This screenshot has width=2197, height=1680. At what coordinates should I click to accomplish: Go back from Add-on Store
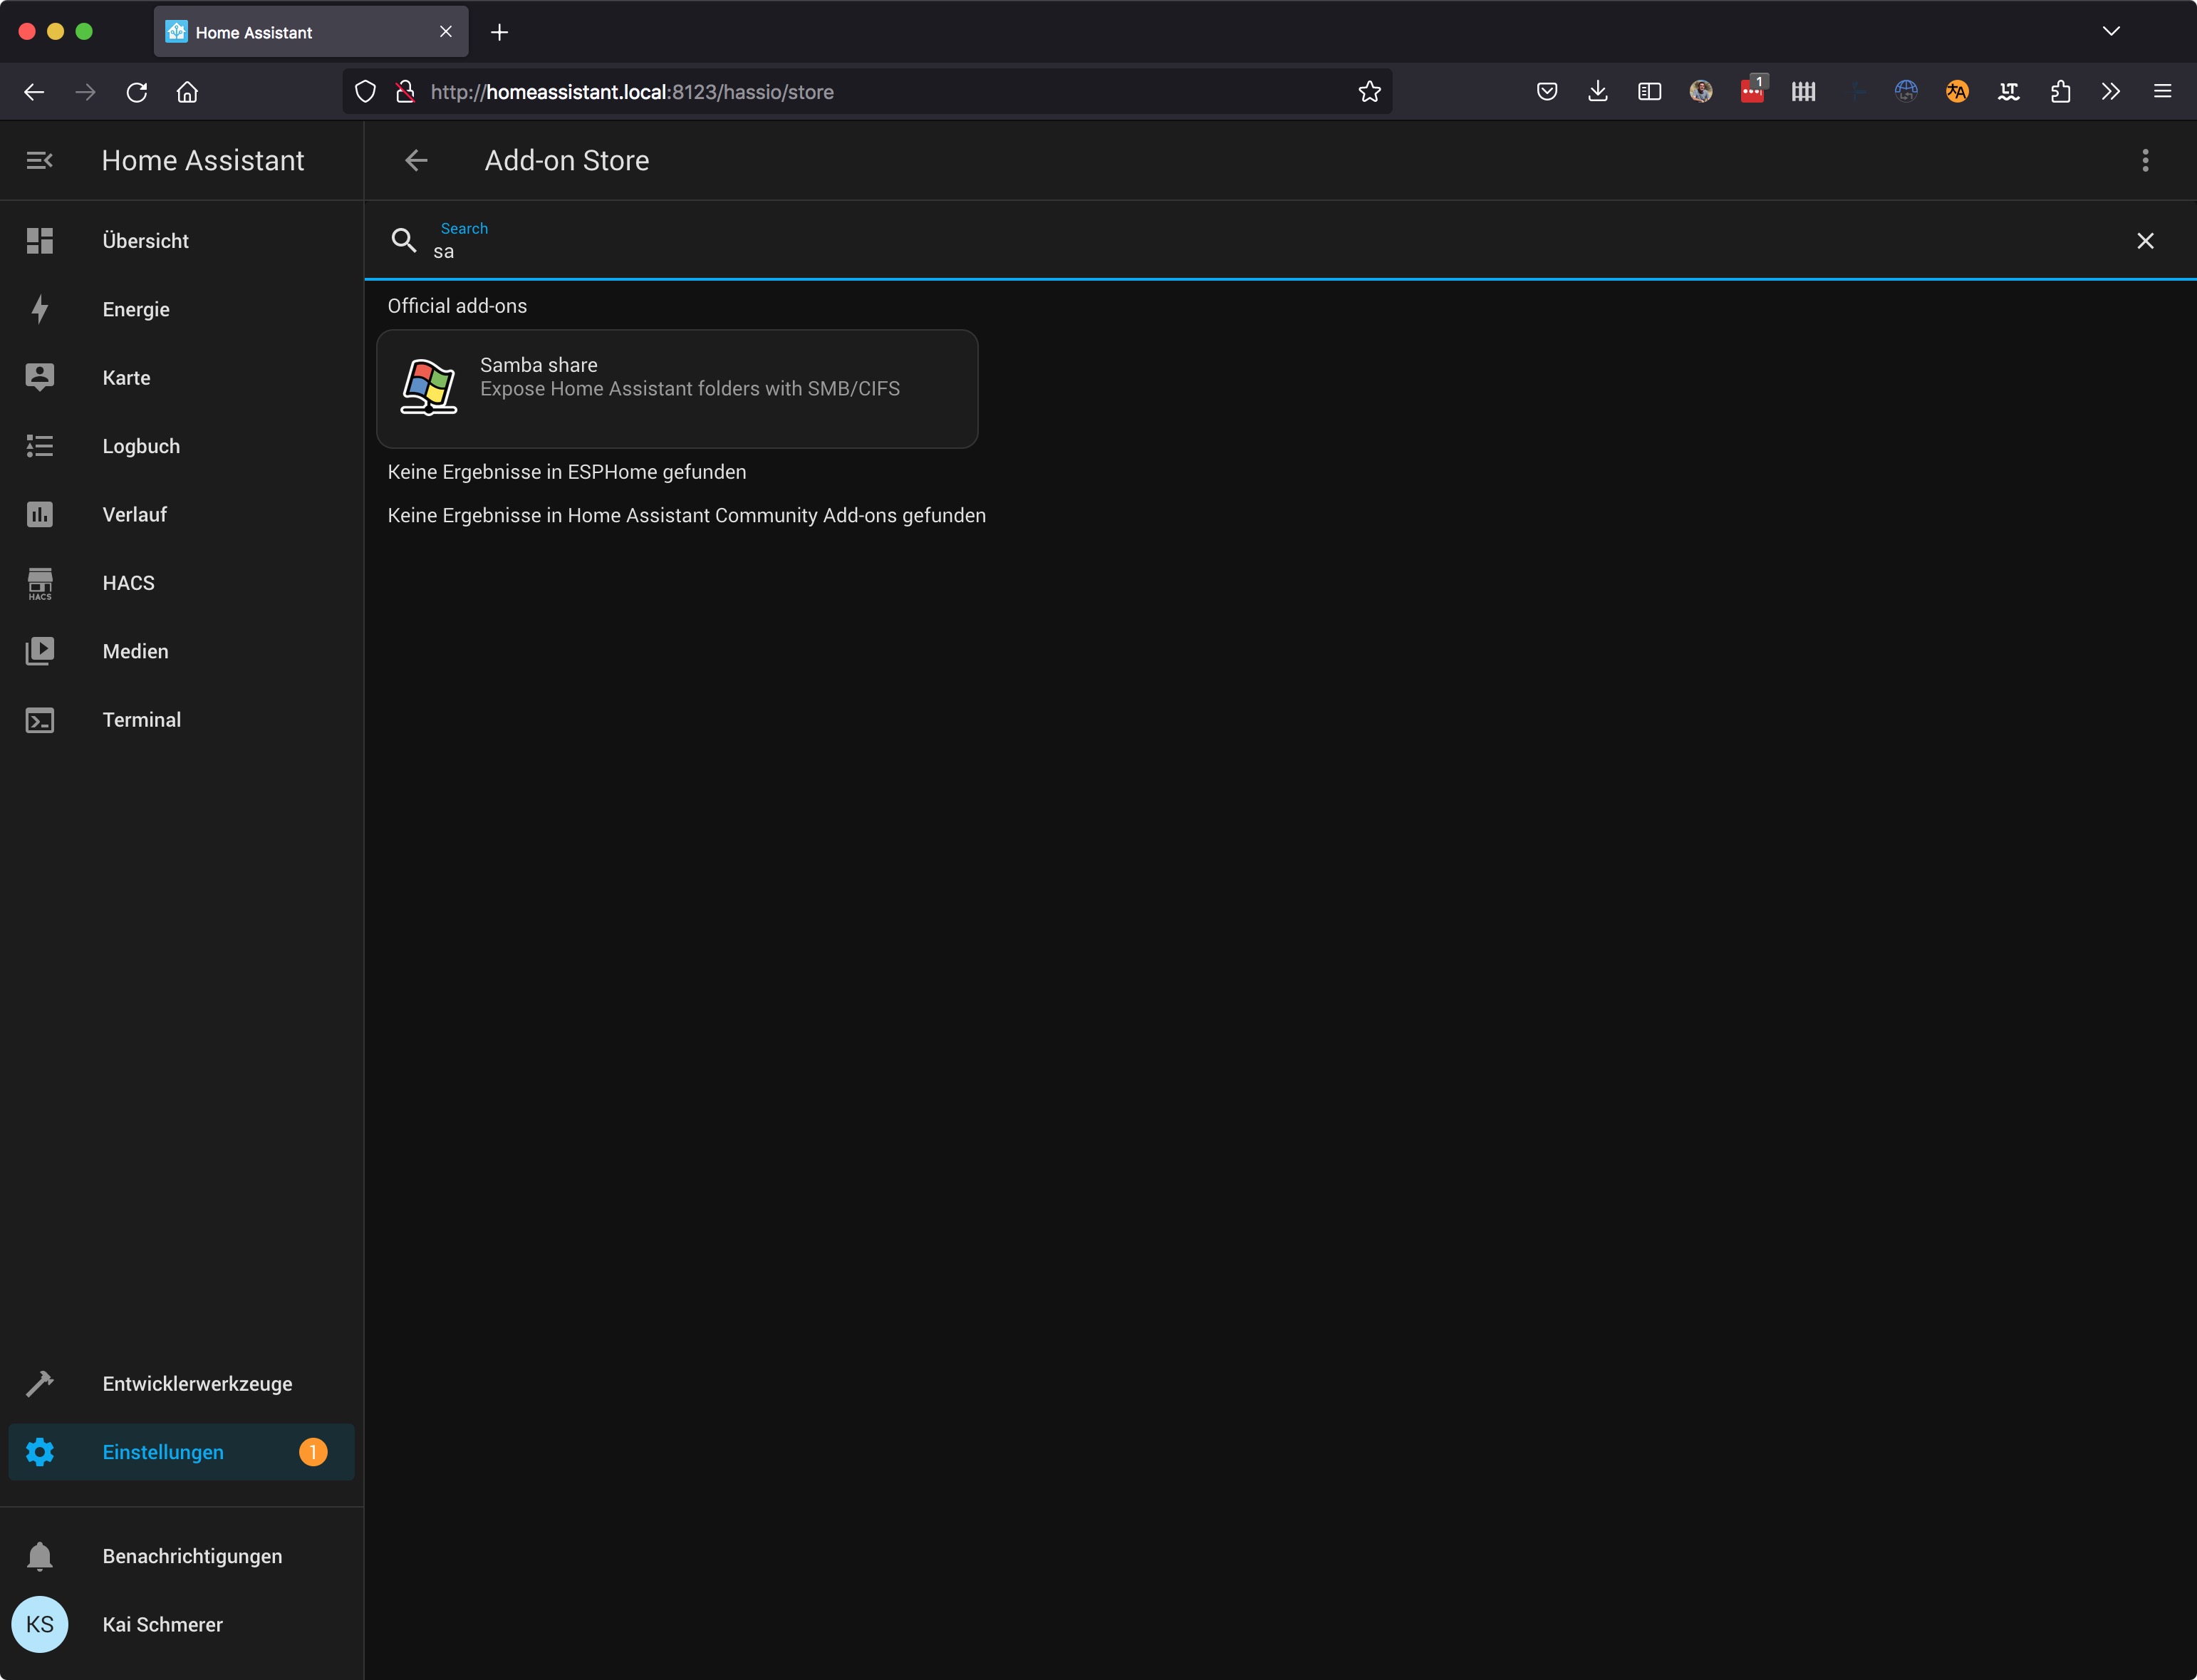(x=416, y=160)
